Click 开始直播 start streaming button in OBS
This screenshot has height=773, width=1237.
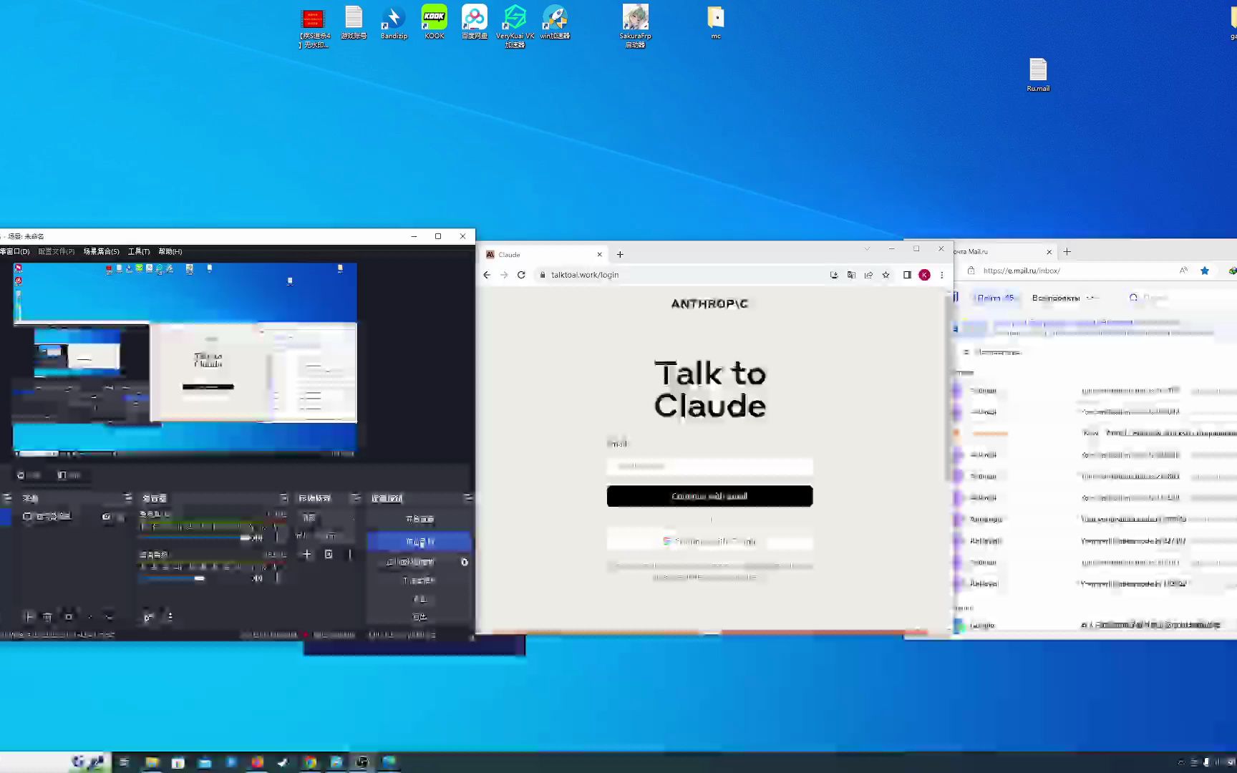coord(419,519)
